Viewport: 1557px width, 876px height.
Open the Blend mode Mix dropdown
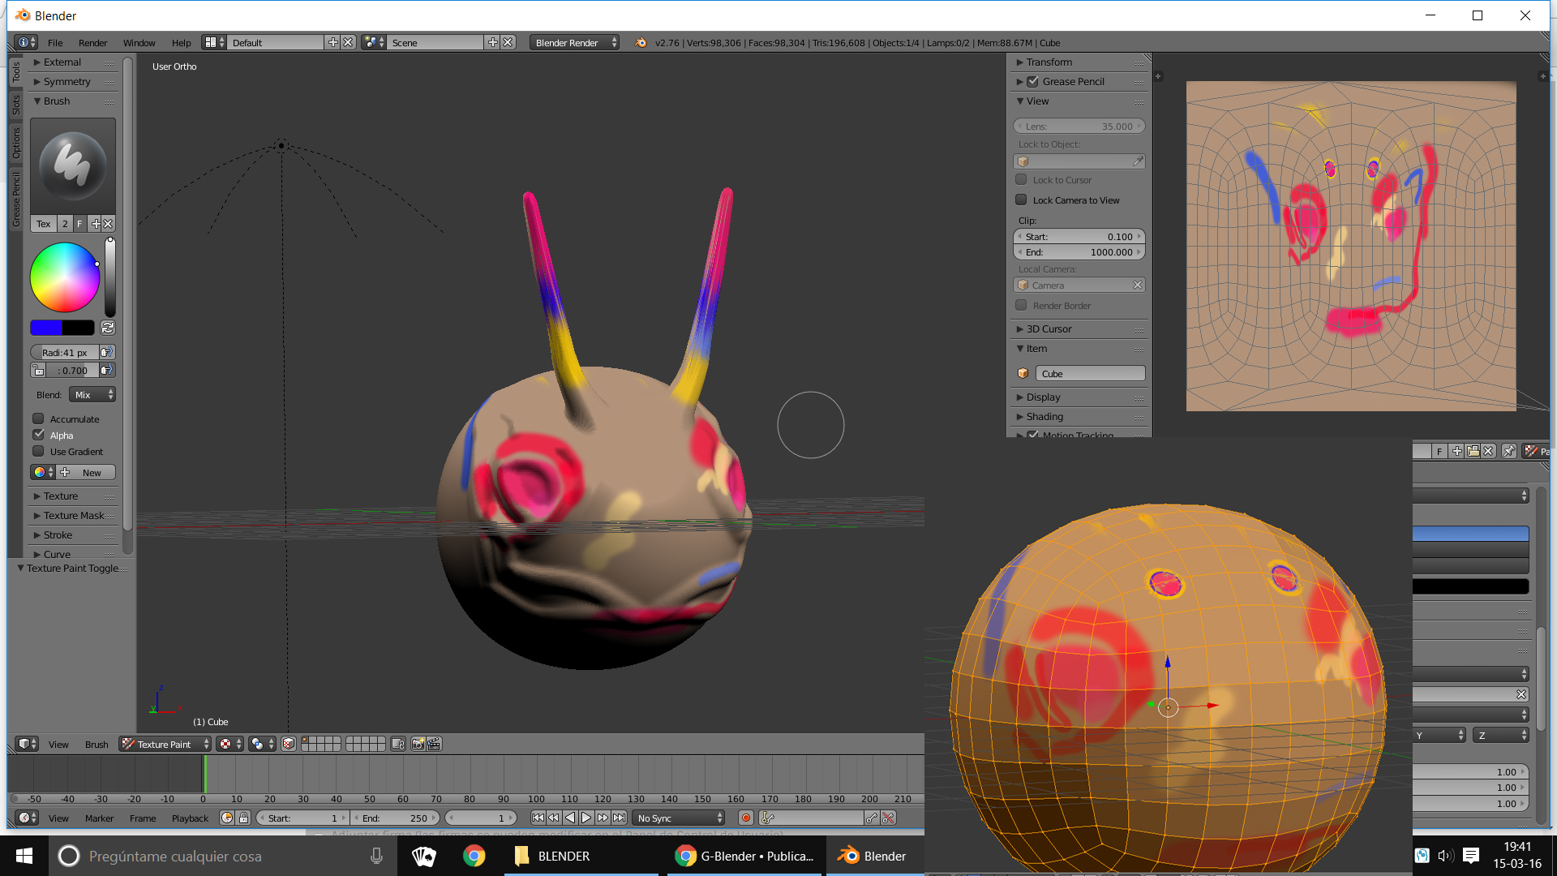coord(92,394)
